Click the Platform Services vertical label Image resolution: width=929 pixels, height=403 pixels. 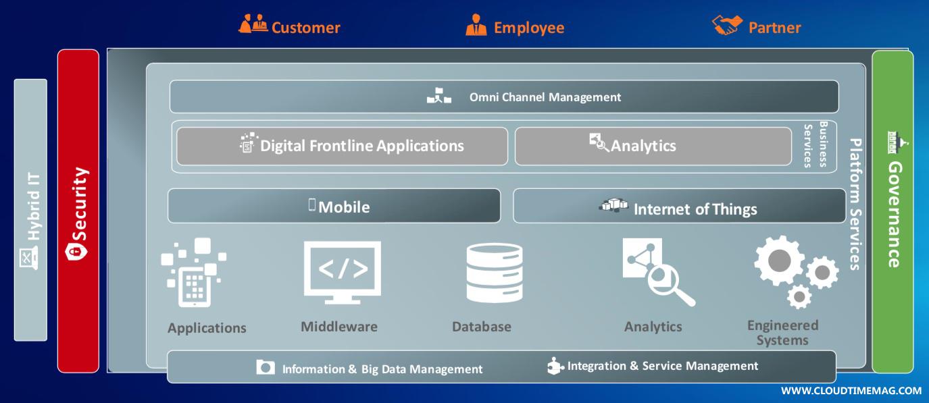[x=854, y=204]
